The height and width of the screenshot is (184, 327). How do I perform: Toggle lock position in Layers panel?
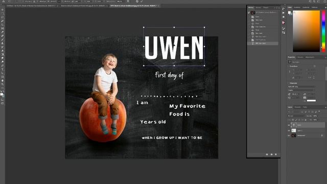pos(299,120)
